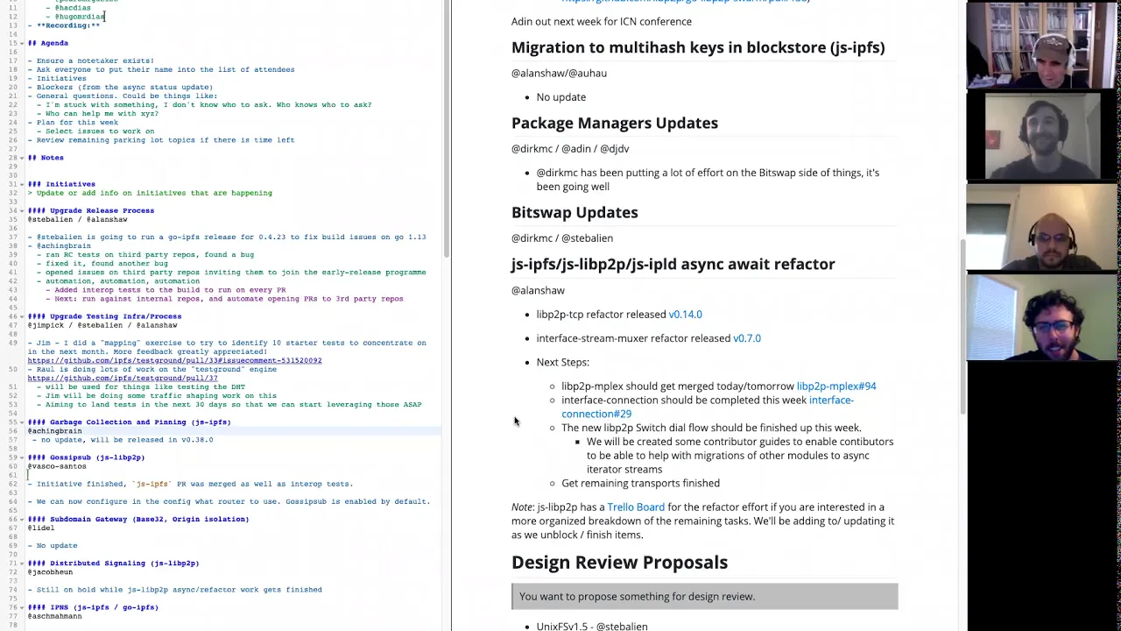The image size is (1121, 631).
Task: Click the '@hugomrdias' attendee line in editor
Action: pos(75,17)
